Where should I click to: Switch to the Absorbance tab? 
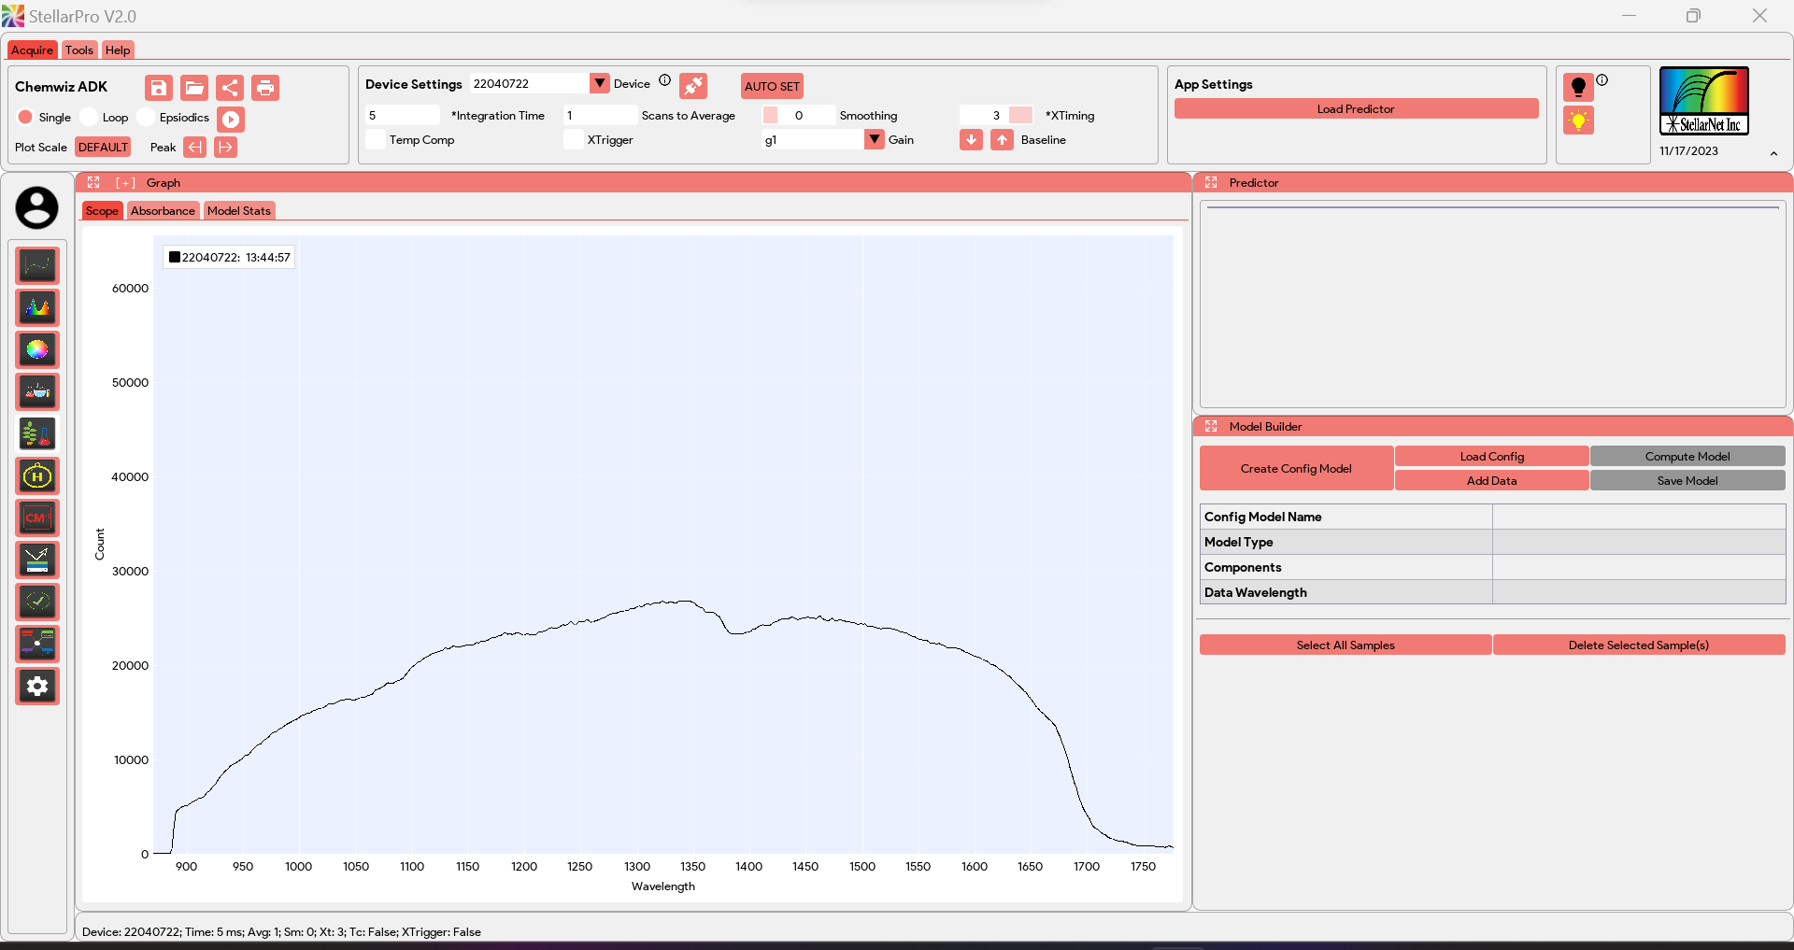coord(163,211)
